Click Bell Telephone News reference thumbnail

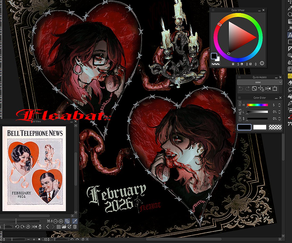(34, 168)
